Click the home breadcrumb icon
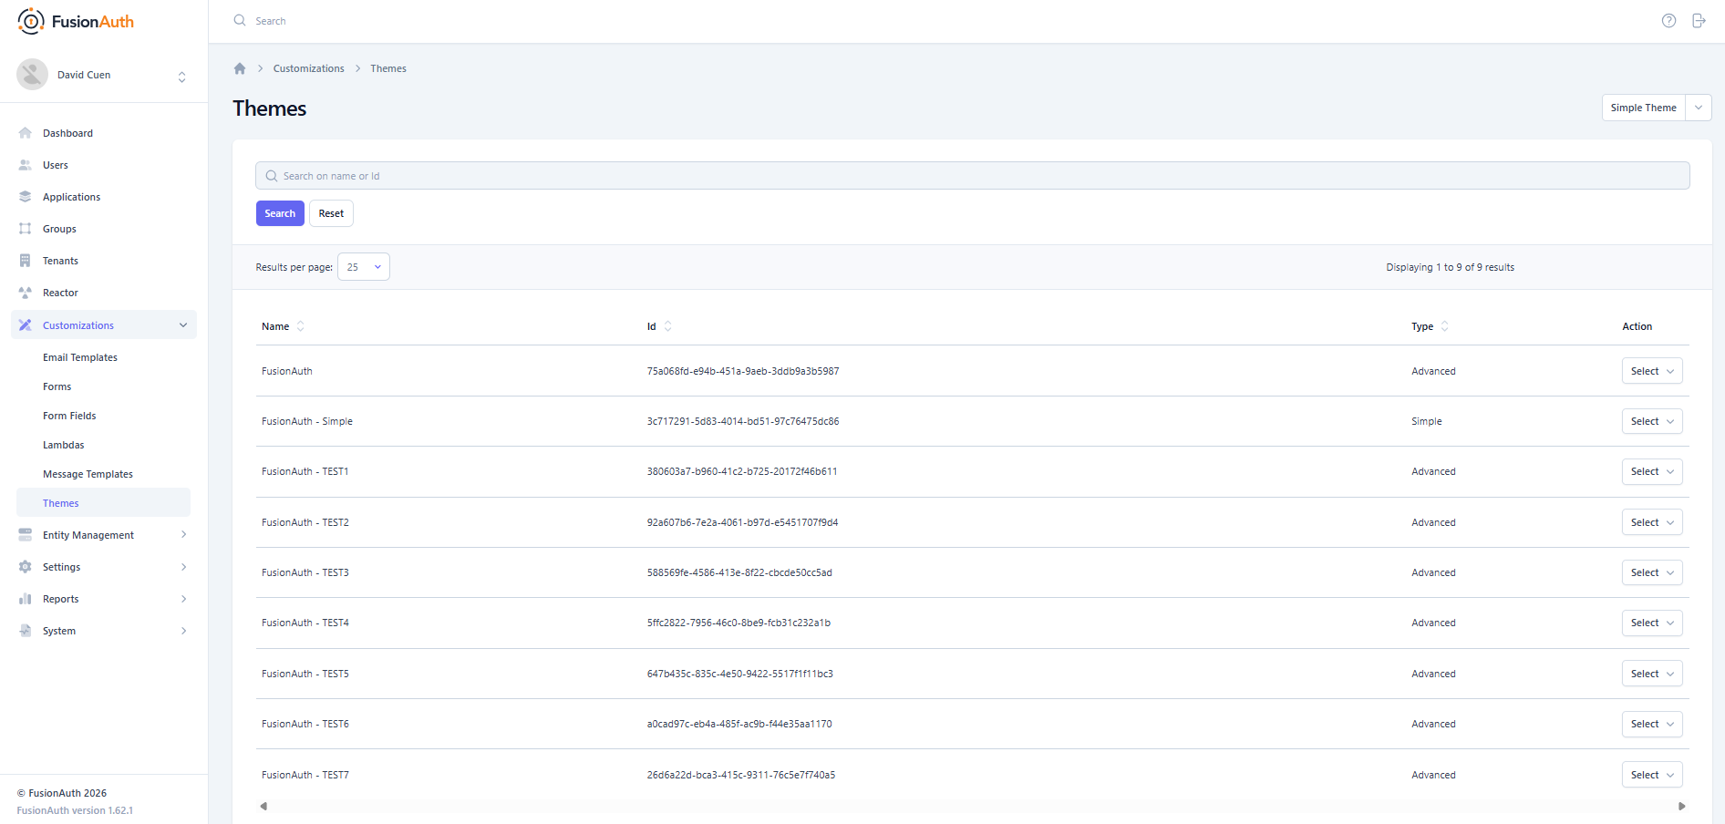The height and width of the screenshot is (824, 1725). pyautogui.click(x=240, y=68)
